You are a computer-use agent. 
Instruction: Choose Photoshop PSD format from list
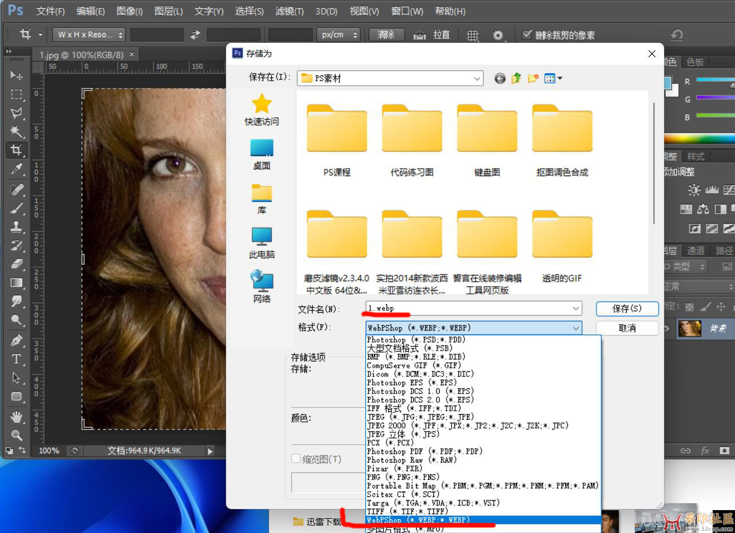pos(416,340)
